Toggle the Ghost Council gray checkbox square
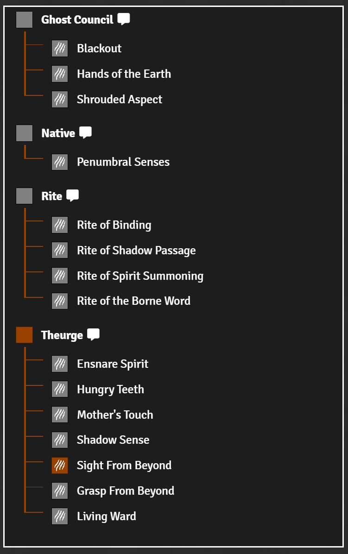The height and width of the screenshot is (554, 348). point(25,20)
